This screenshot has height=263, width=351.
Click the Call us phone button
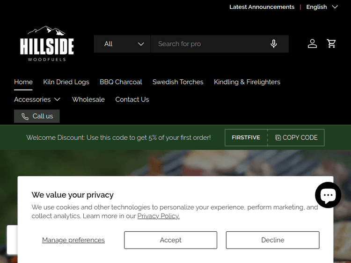pyautogui.click(x=37, y=116)
